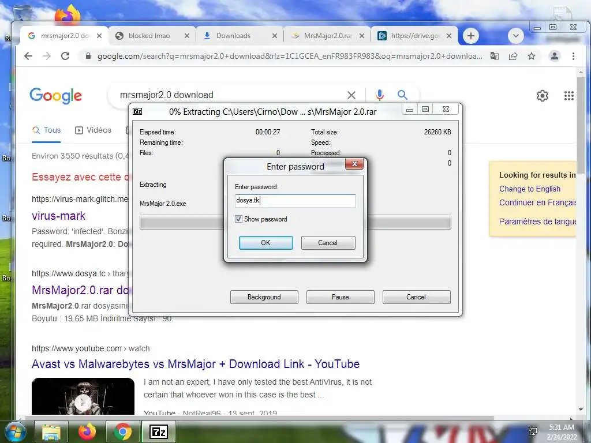Reload the Google search page

point(65,56)
